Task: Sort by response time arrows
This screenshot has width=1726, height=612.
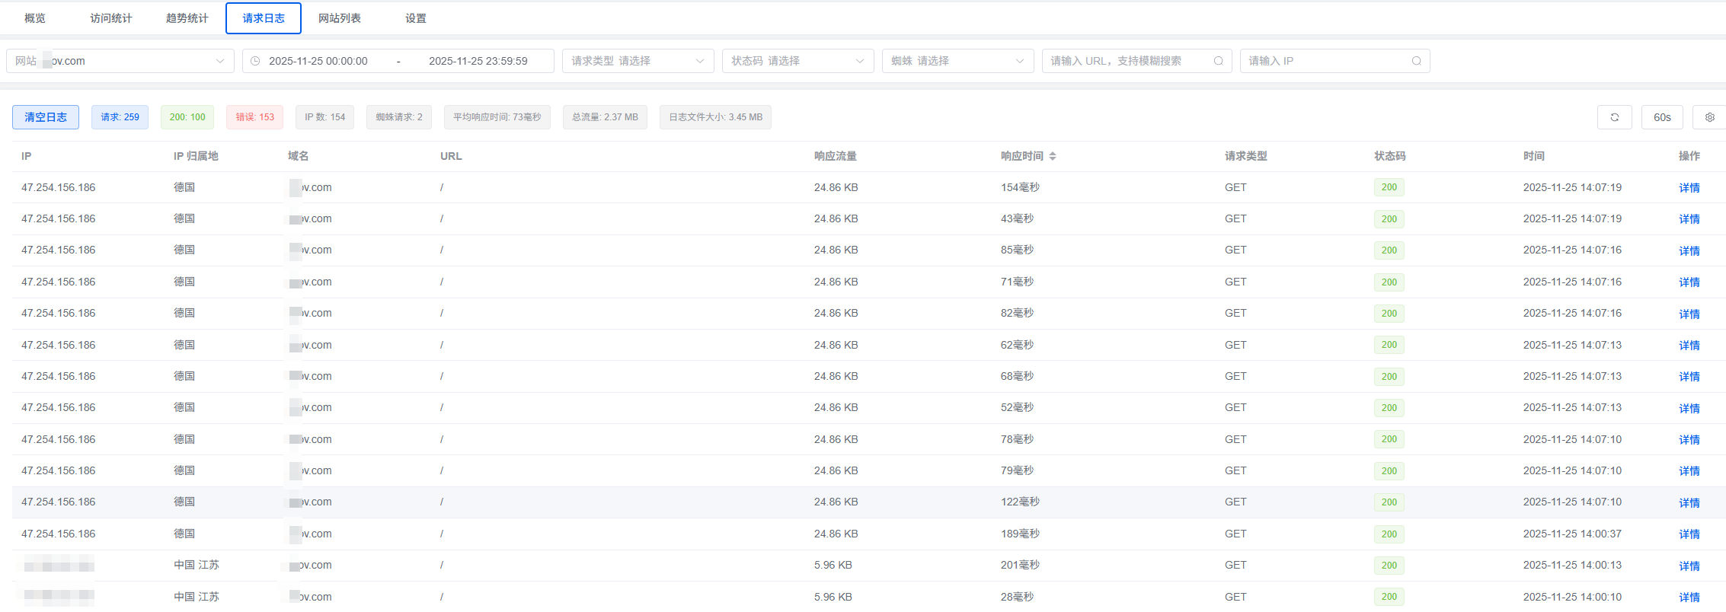Action: [1053, 156]
